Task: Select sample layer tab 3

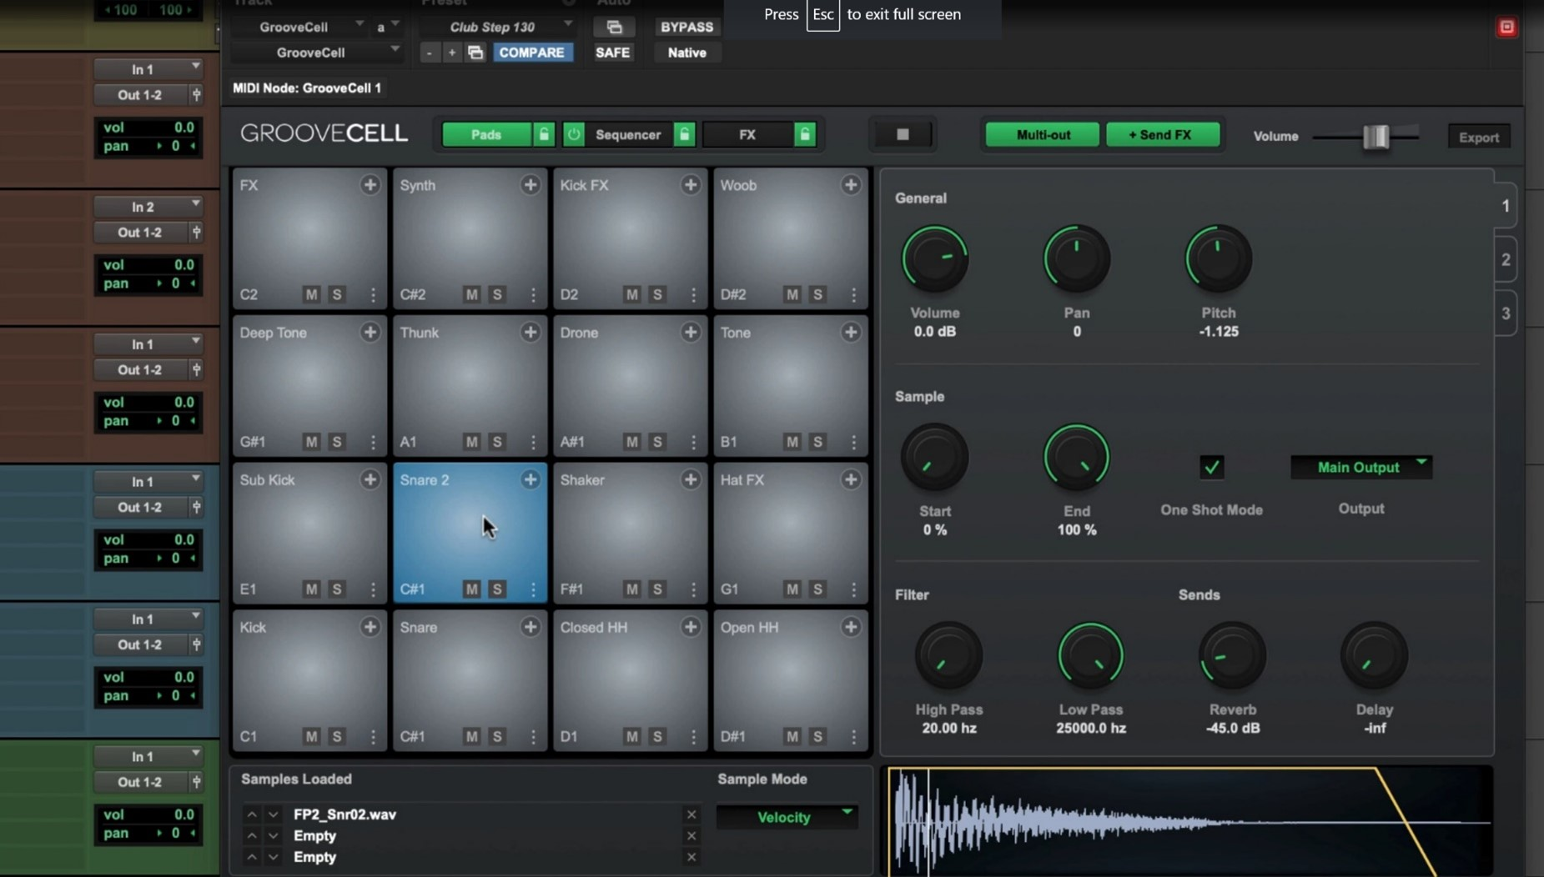Action: coord(1505,313)
